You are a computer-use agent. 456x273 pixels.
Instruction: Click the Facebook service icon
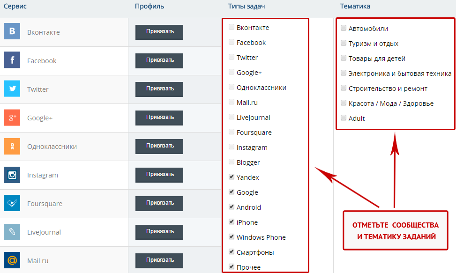click(12, 60)
